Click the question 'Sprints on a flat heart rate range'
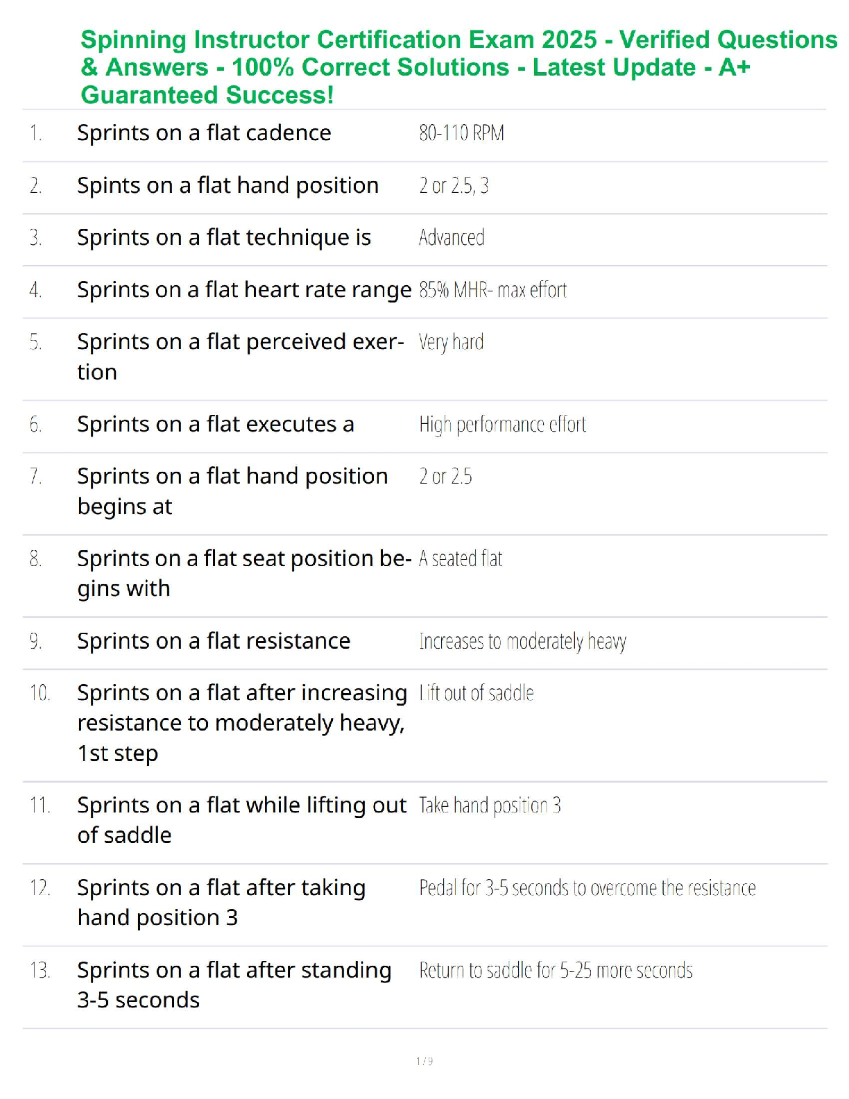The height and width of the screenshot is (1099, 849). click(x=244, y=289)
